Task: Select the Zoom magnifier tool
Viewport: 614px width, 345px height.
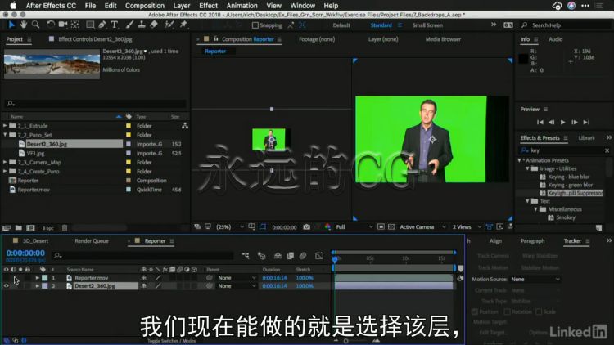Action: click(36, 25)
